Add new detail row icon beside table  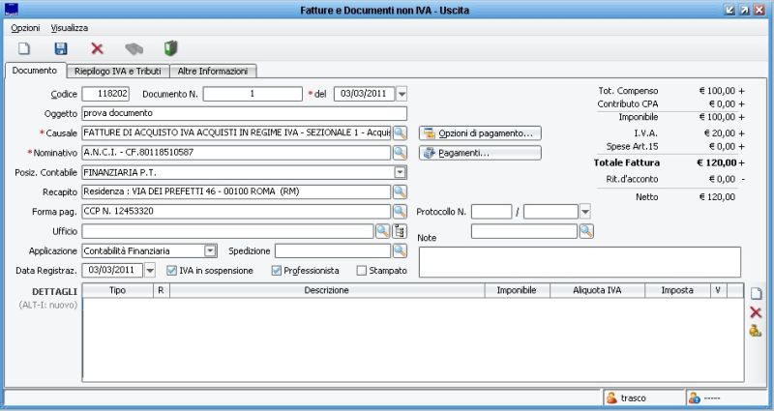[x=756, y=294]
